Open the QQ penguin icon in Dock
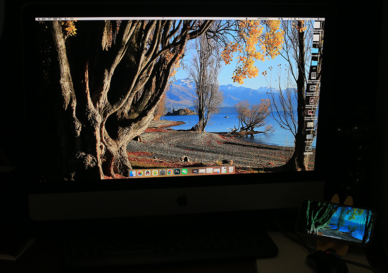This screenshot has height=273, width=388. (x=148, y=173)
